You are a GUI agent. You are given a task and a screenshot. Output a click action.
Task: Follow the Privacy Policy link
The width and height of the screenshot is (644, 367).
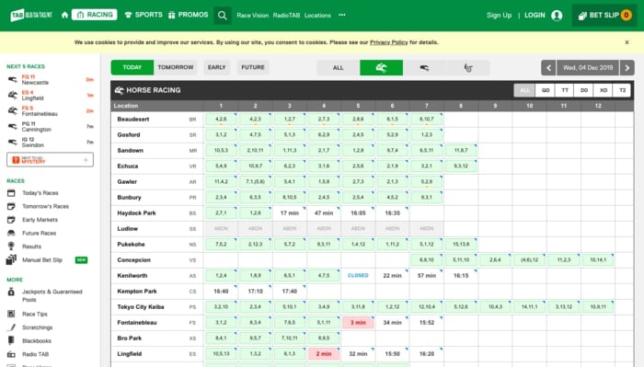tap(388, 42)
